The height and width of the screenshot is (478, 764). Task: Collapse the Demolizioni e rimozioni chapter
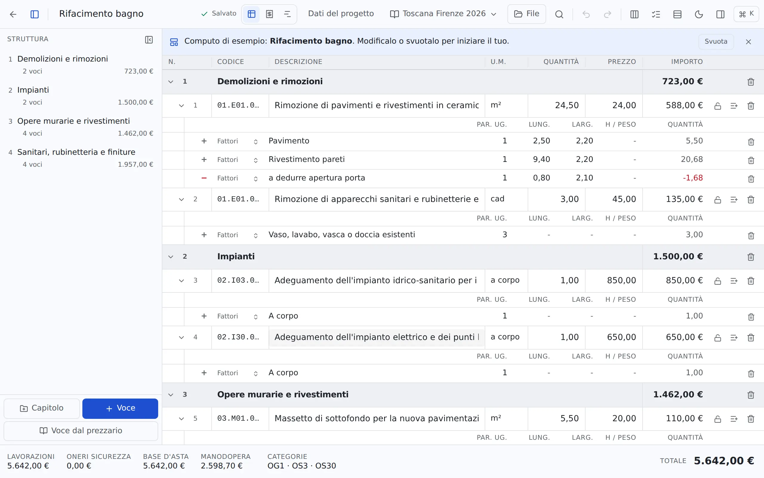coord(170,82)
